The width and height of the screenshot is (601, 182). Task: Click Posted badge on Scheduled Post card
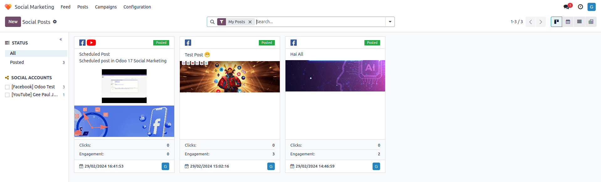(161, 43)
